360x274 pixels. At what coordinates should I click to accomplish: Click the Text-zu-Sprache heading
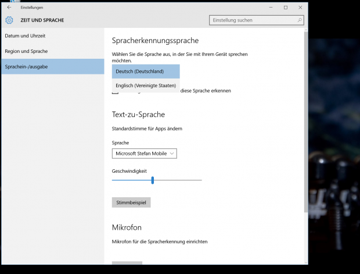(138, 115)
